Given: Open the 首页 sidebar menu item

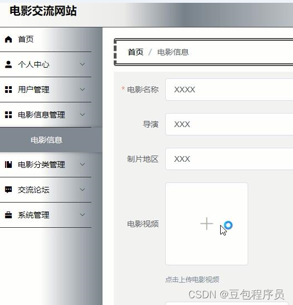Looking at the screenshot, I should [45, 39].
